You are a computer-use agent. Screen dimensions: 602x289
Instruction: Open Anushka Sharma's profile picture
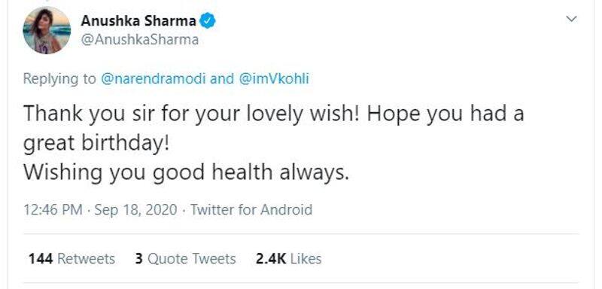point(47,30)
